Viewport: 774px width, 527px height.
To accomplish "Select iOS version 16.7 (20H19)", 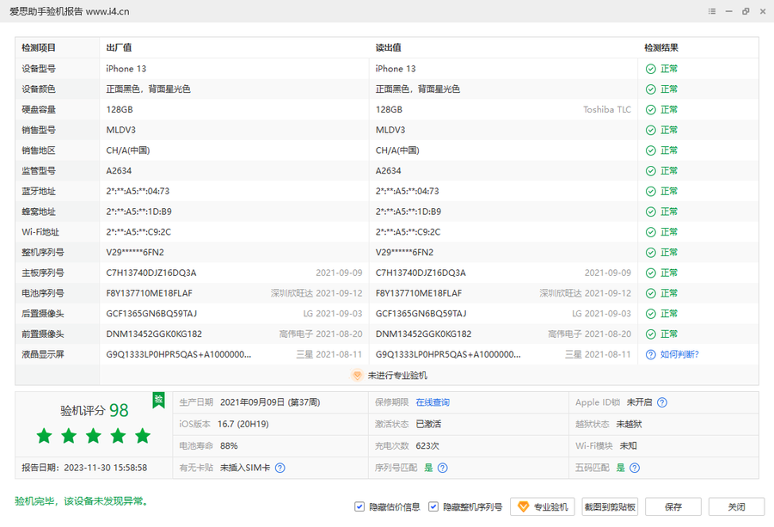I will [243, 425].
